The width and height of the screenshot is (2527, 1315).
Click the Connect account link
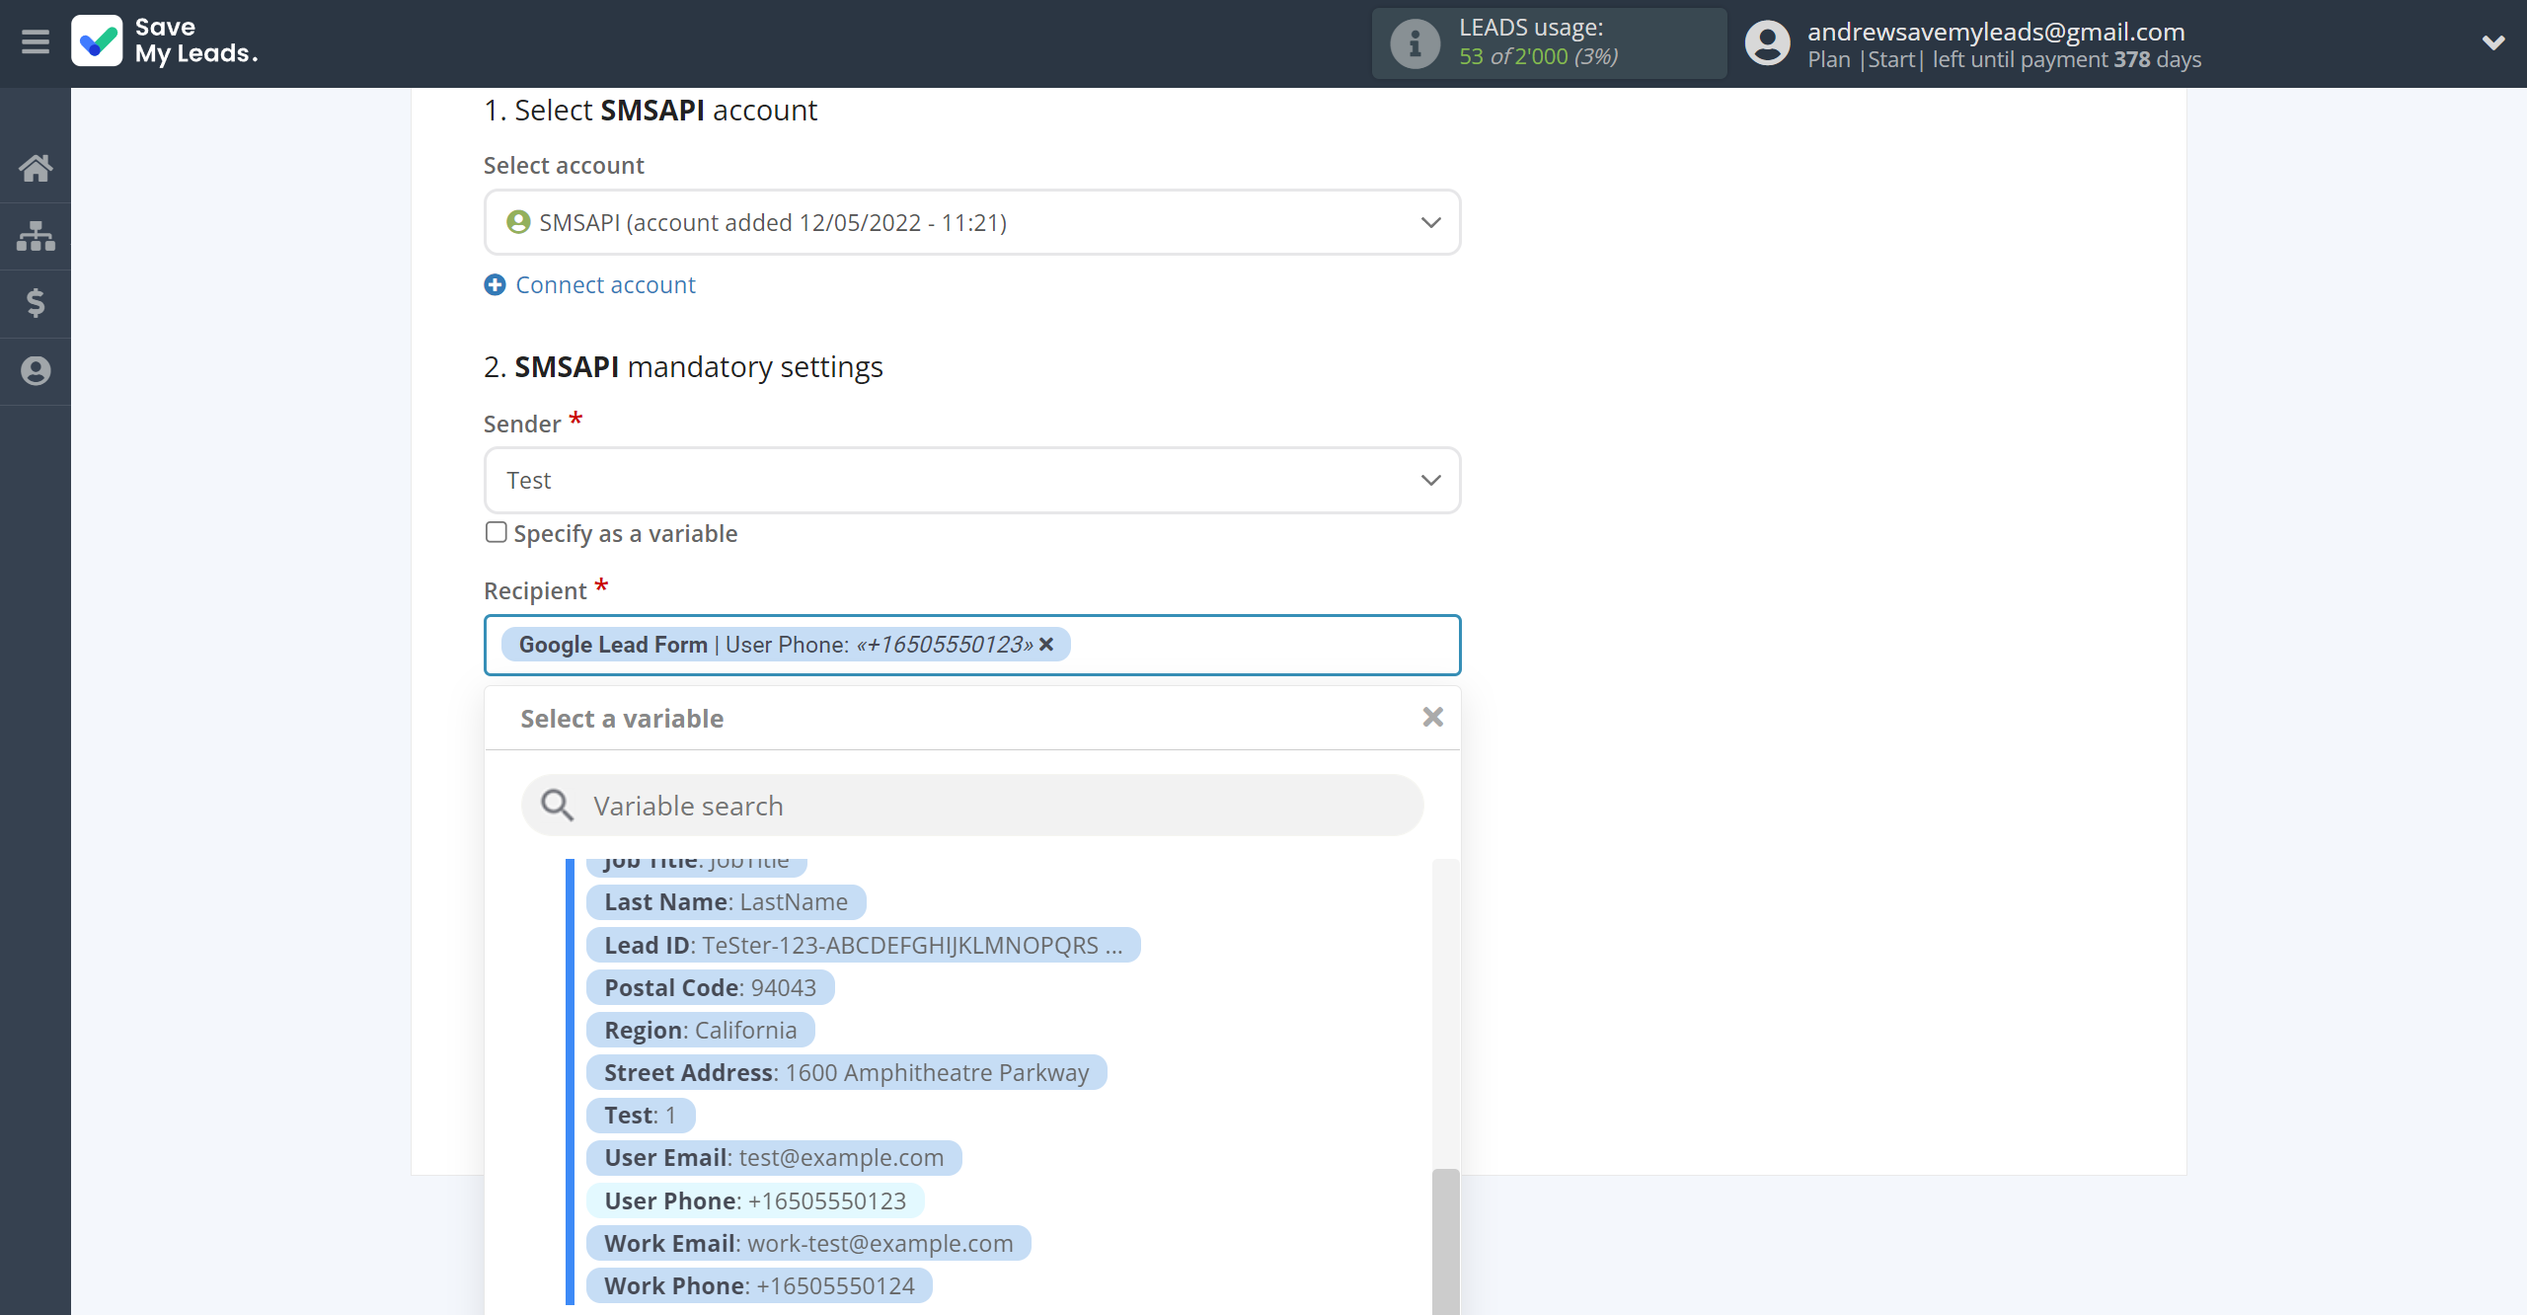[605, 285]
